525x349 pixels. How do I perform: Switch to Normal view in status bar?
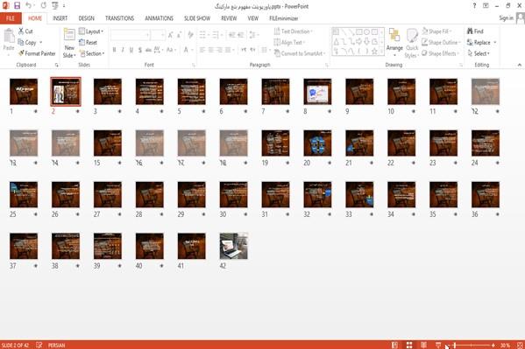click(394, 345)
